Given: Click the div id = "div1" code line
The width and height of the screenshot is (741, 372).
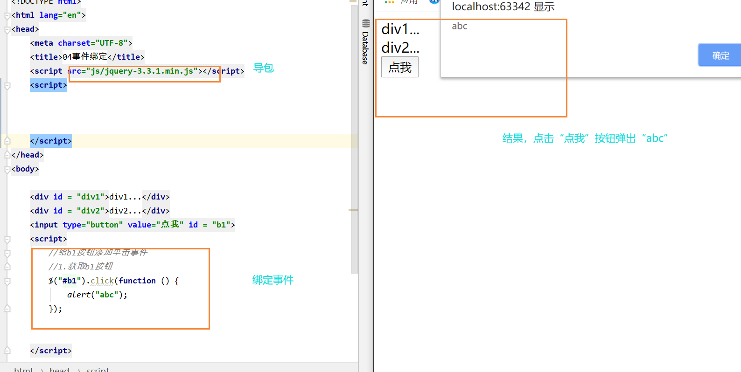Looking at the screenshot, I should [x=100, y=197].
